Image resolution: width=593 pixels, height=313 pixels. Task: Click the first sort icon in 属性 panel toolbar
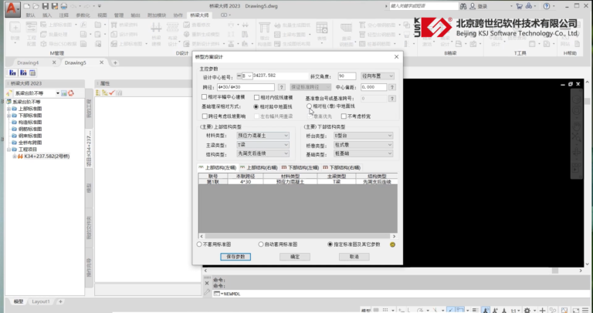point(98,93)
